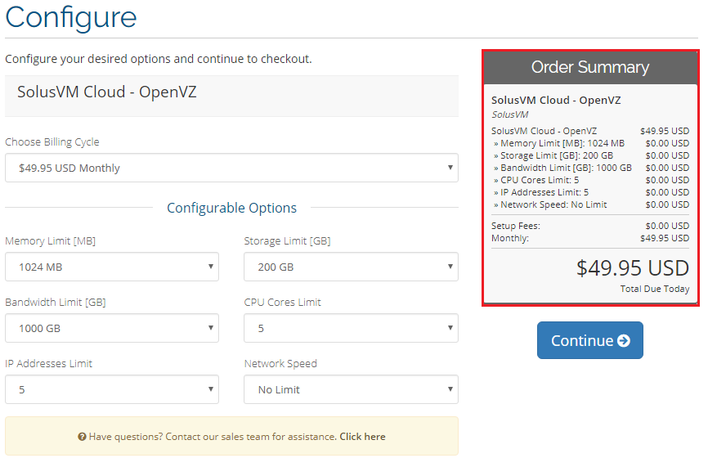
Task: Open the Memory Limit [MB] dropdown
Action: (112, 267)
